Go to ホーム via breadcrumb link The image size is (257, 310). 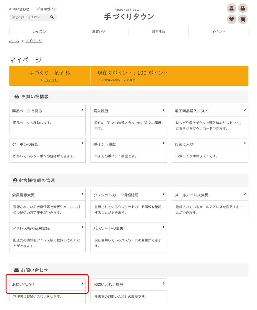(14, 41)
